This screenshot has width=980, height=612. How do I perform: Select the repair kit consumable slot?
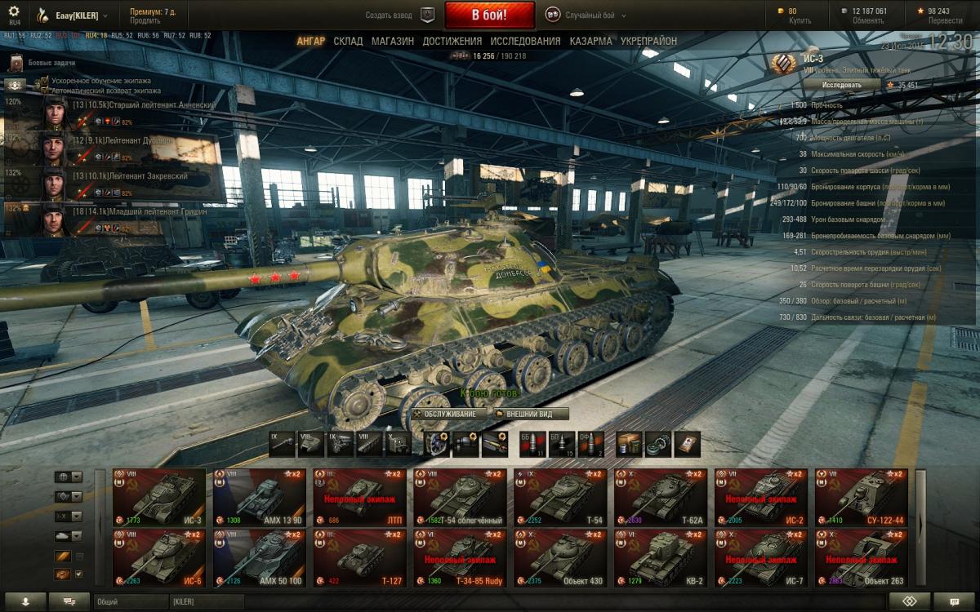629,444
